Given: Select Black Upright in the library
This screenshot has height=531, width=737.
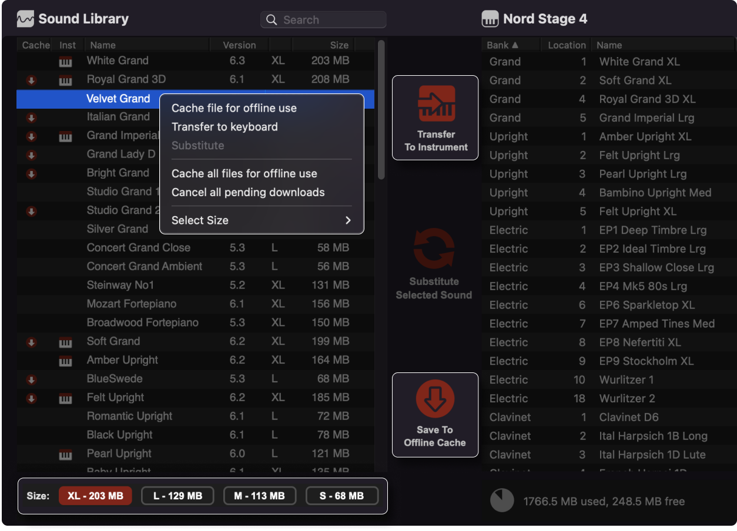Looking at the screenshot, I should click(x=195, y=435).
